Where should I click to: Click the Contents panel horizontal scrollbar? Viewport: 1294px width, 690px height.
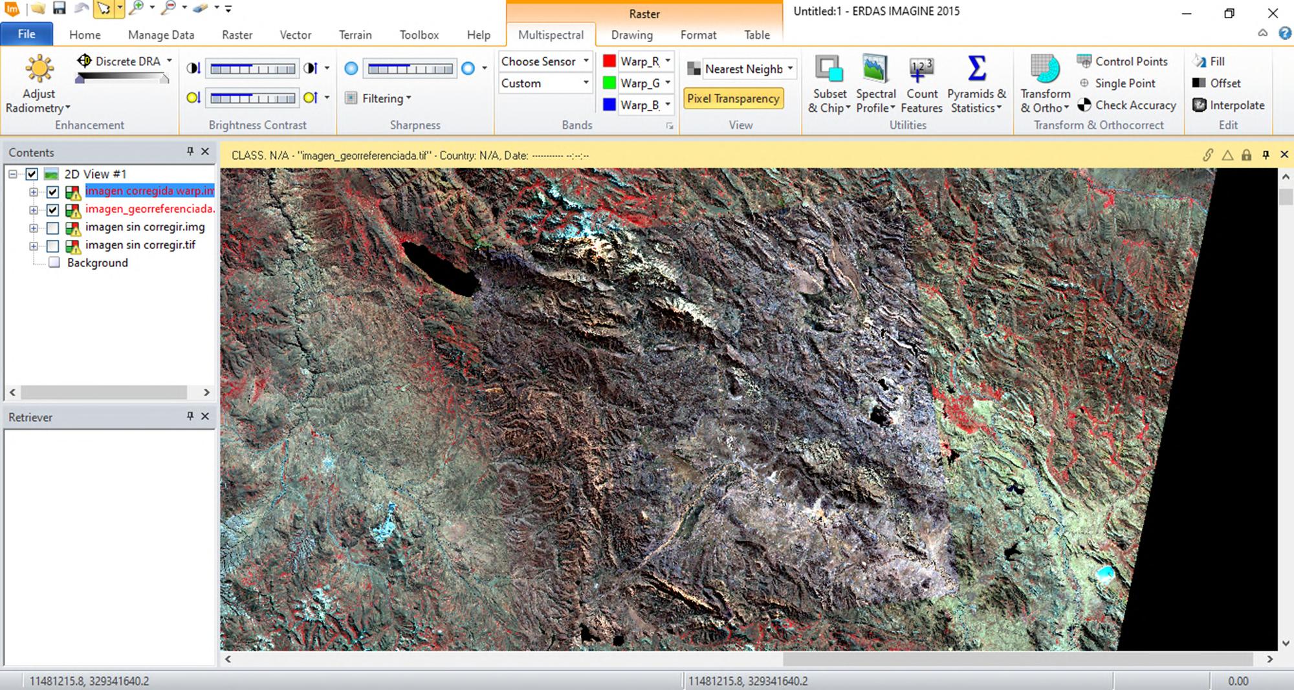pyautogui.click(x=104, y=392)
